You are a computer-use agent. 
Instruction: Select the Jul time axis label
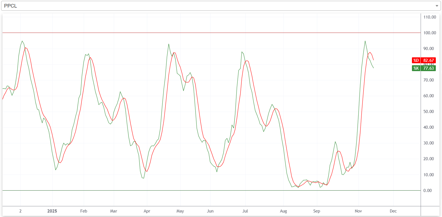click(245, 211)
